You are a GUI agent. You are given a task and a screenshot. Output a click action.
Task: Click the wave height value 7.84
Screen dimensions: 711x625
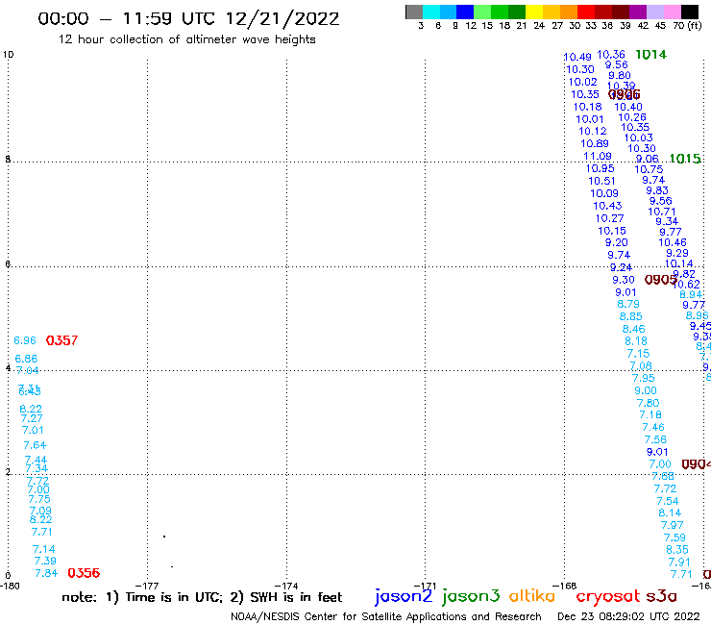click(x=46, y=574)
